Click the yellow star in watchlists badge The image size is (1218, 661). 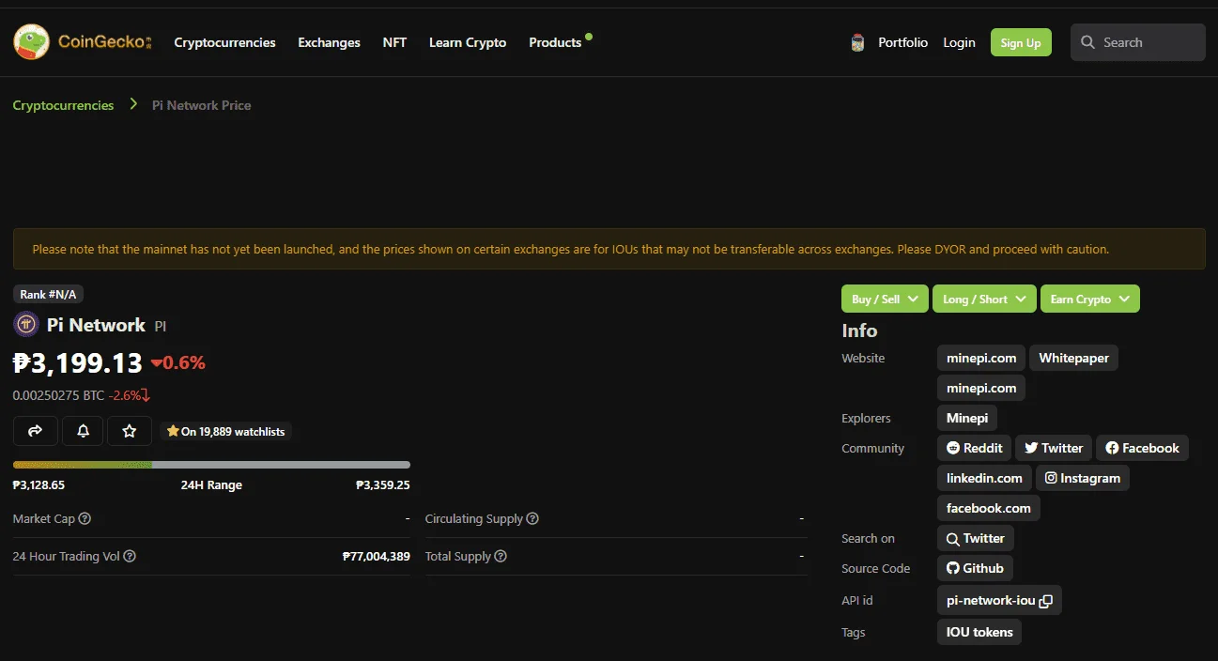coord(173,431)
